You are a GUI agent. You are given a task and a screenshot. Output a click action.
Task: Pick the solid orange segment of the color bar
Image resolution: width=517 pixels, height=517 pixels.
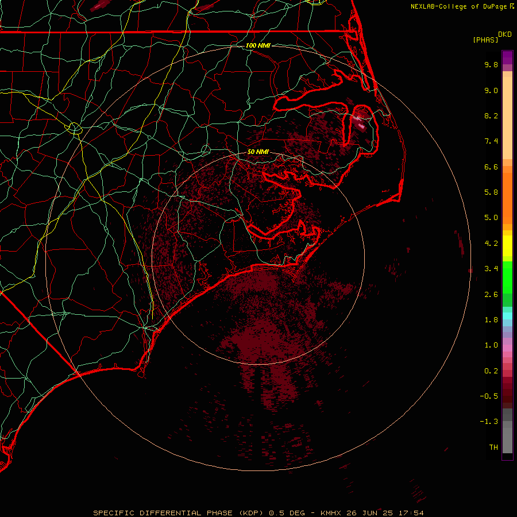tap(507, 198)
